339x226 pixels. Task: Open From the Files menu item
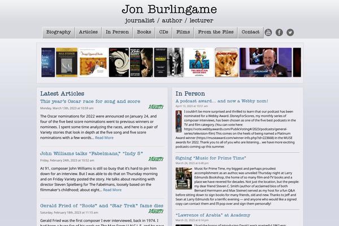(216, 32)
